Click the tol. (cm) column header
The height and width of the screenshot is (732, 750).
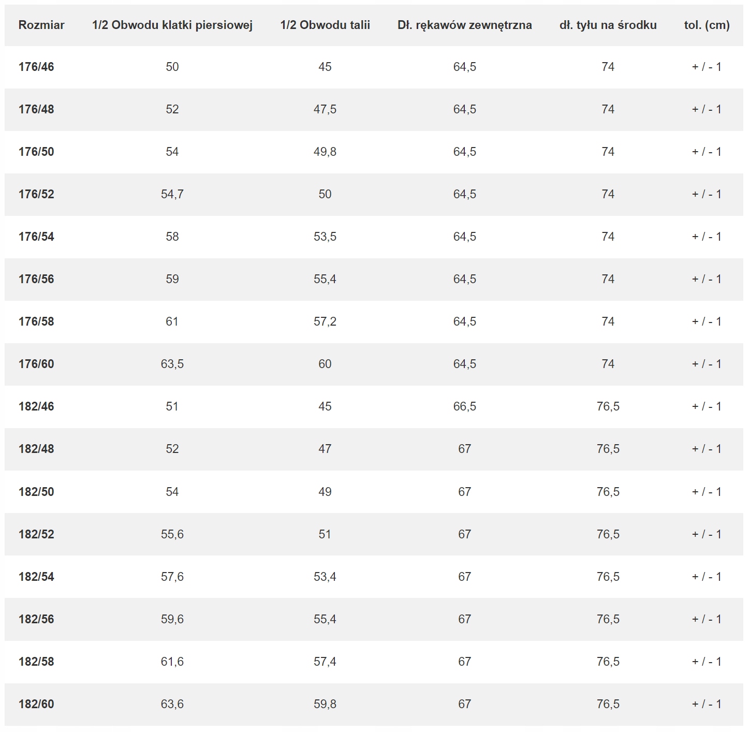pos(707,25)
